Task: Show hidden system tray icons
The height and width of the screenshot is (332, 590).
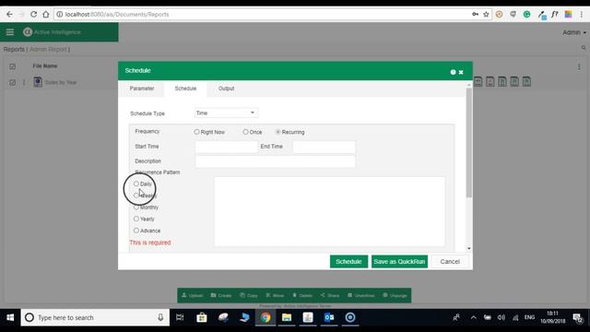Action: click(x=473, y=317)
